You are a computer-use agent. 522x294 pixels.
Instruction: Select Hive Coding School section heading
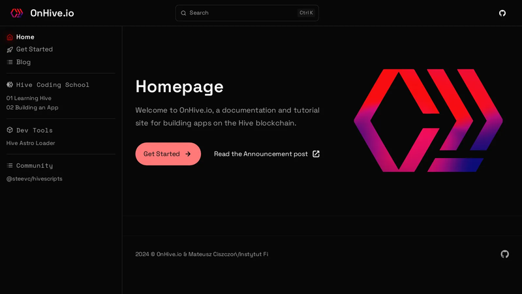(53, 85)
